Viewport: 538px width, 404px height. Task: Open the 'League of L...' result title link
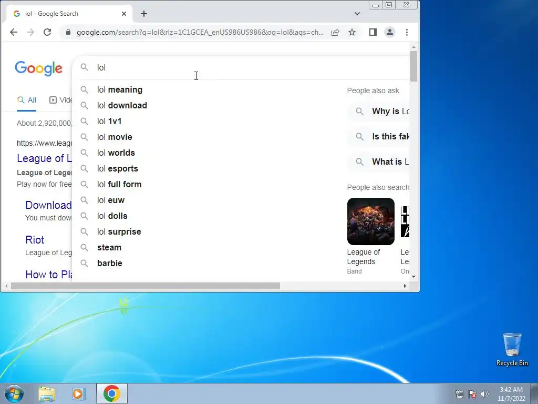coord(45,158)
